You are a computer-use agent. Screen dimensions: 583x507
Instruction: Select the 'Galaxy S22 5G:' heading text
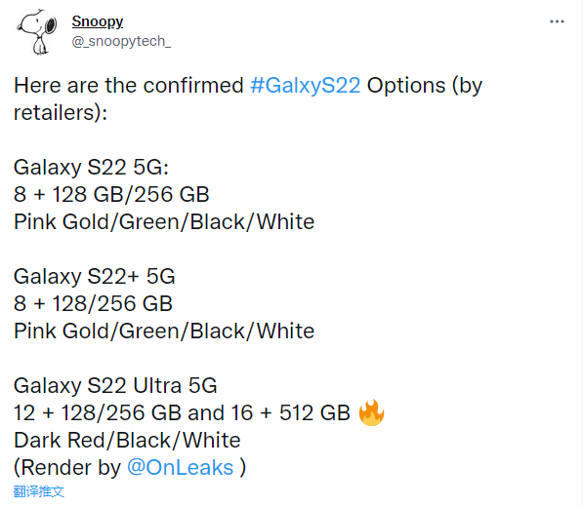coord(92,168)
